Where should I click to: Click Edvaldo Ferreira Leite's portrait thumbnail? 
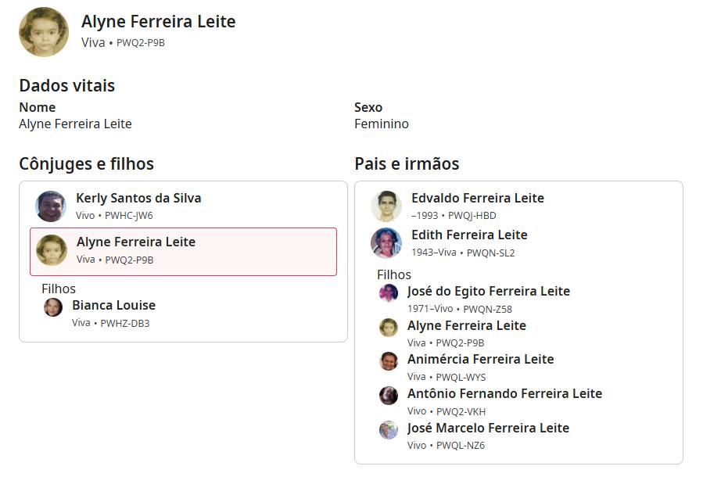(x=386, y=206)
